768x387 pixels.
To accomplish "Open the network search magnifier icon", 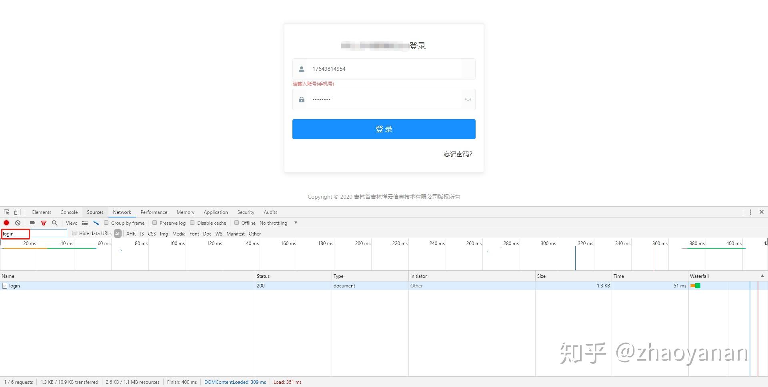I will point(54,223).
